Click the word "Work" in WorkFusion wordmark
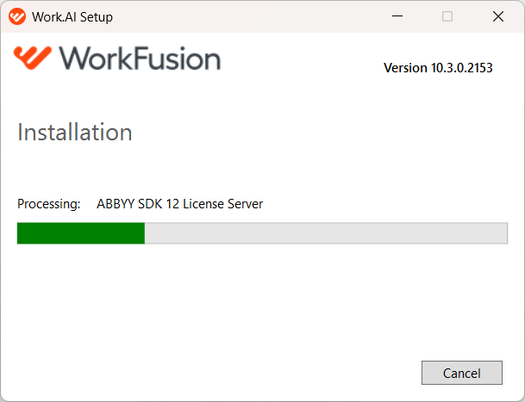Screen dimensions: 525x402 (97, 59)
